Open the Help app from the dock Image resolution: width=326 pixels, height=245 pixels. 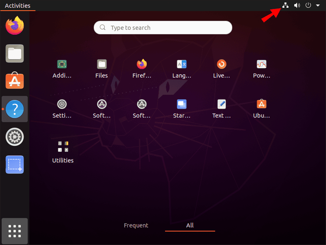tap(15, 109)
